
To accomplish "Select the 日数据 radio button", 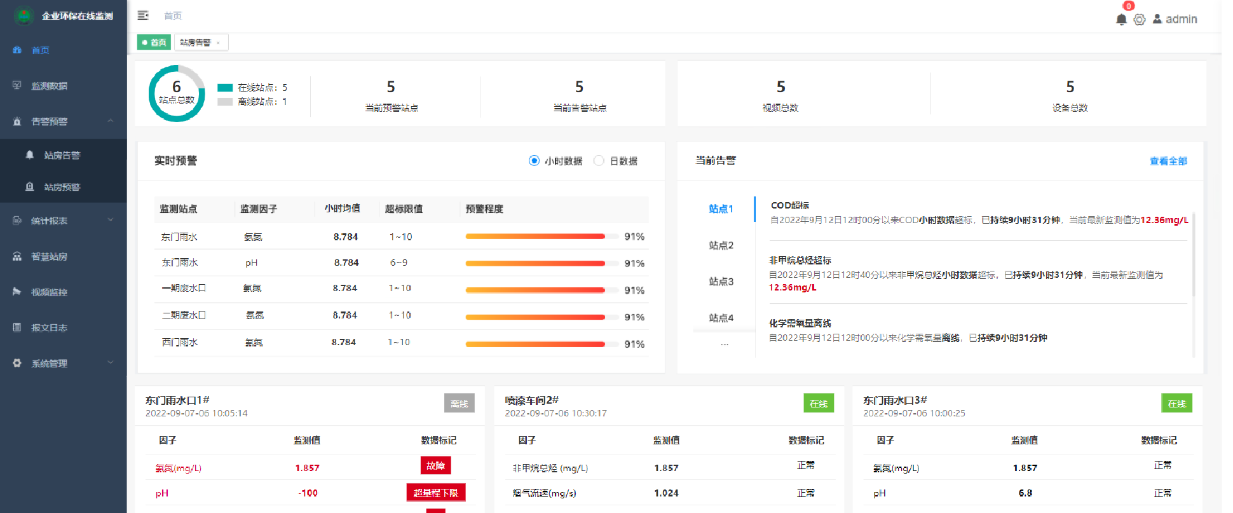I will (599, 161).
